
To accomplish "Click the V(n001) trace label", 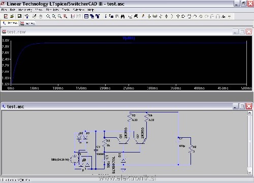I will (129, 38).
